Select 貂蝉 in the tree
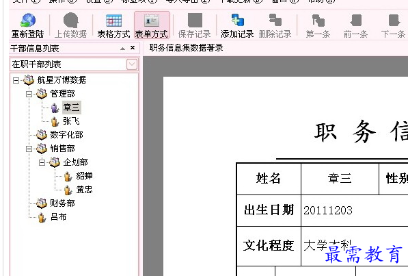The height and width of the screenshot is (276, 408). coord(84,175)
